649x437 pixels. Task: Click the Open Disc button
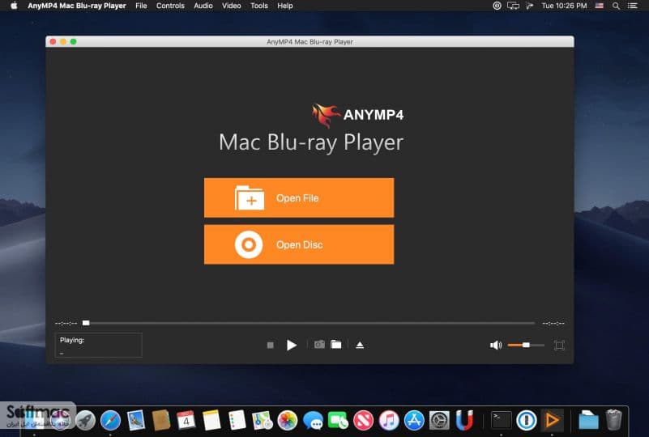coord(299,244)
